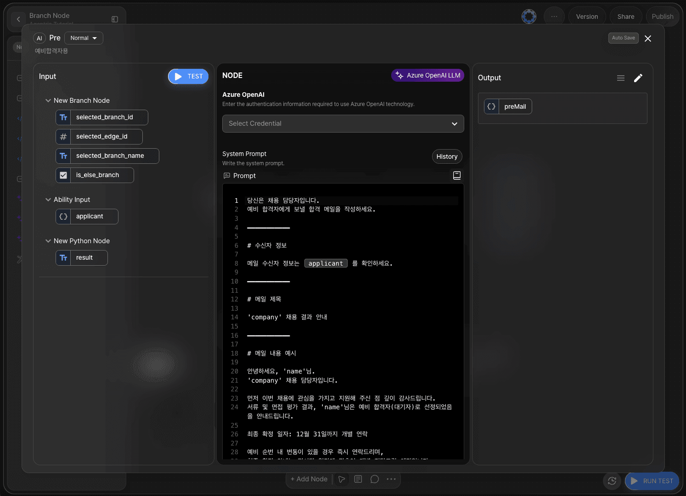Select the selected_branch_id variable chip
Screen dimensions: 686x496
(102, 117)
